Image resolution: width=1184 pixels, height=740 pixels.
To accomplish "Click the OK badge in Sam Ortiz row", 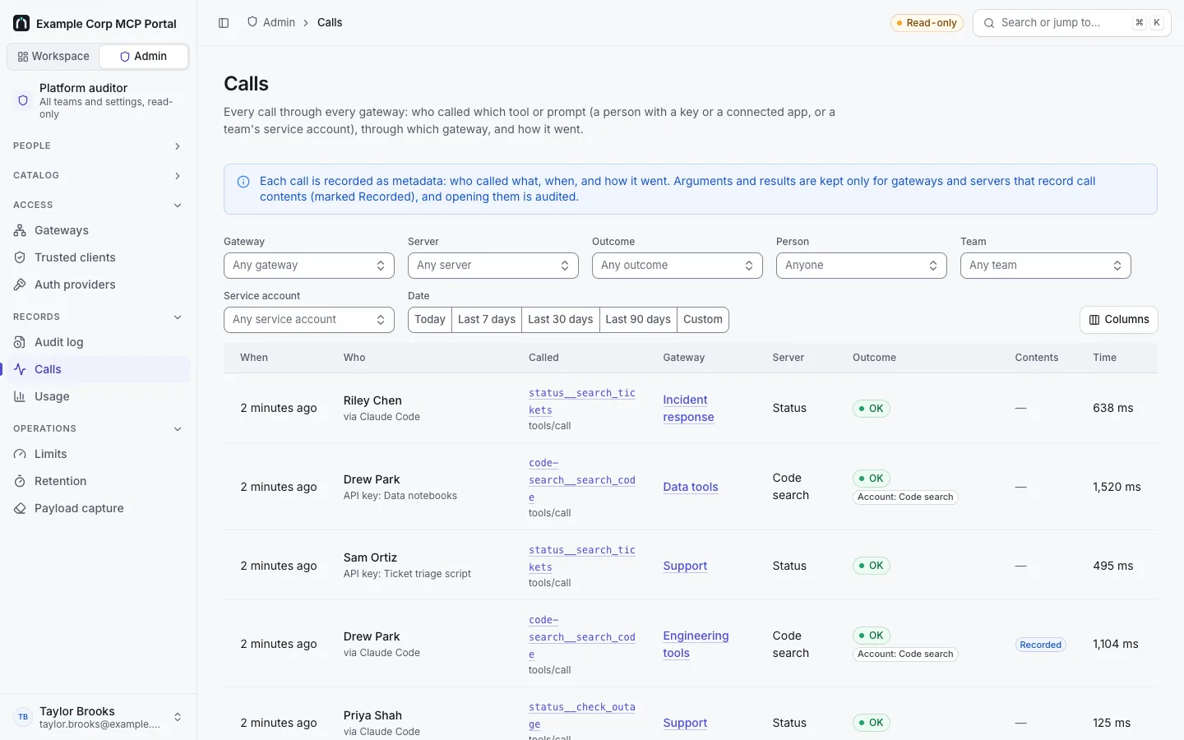I will pyautogui.click(x=872, y=566).
